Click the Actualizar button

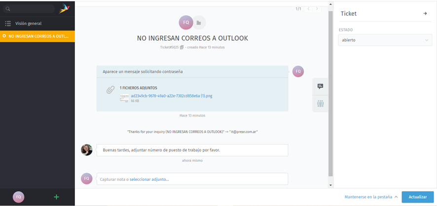tap(417, 197)
